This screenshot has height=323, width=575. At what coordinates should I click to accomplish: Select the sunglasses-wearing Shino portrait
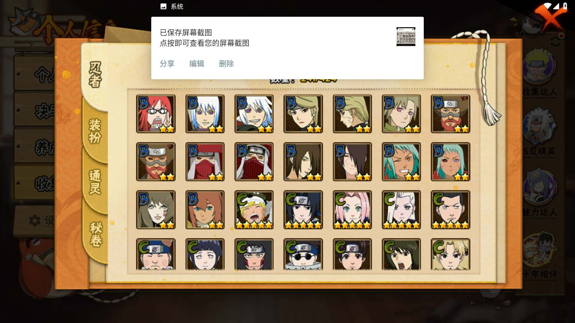coord(303,255)
